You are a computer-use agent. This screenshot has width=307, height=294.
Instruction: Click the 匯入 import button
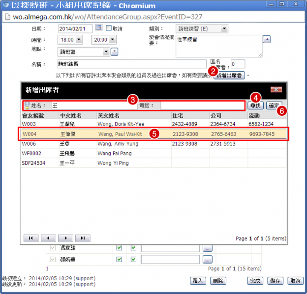198,281
